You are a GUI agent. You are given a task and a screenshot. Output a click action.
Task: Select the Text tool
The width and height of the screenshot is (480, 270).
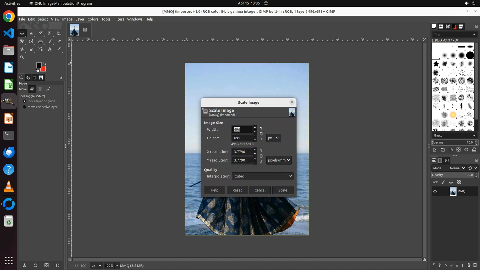pos(50,49)
